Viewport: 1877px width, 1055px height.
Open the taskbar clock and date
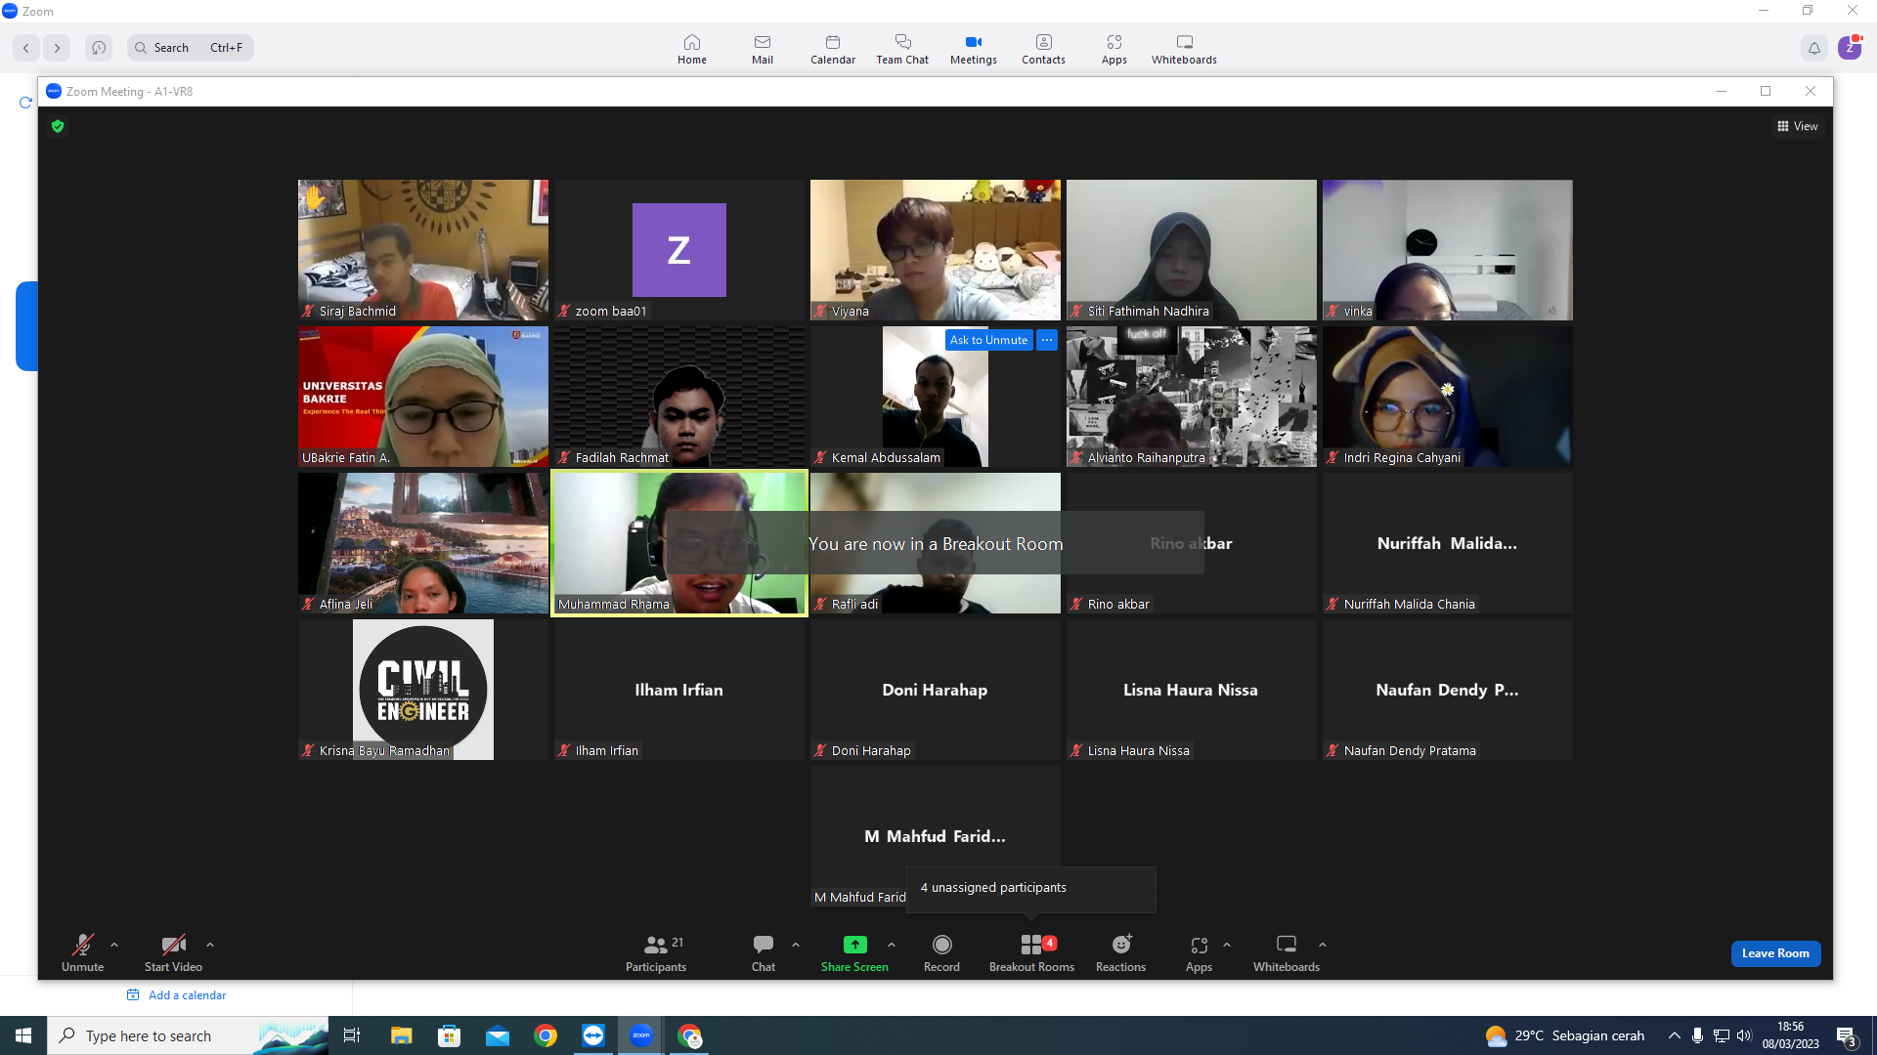click(x=1791, y=1035)
